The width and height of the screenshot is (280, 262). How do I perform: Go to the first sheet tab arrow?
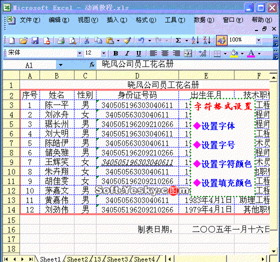click(x=6, y=259)
